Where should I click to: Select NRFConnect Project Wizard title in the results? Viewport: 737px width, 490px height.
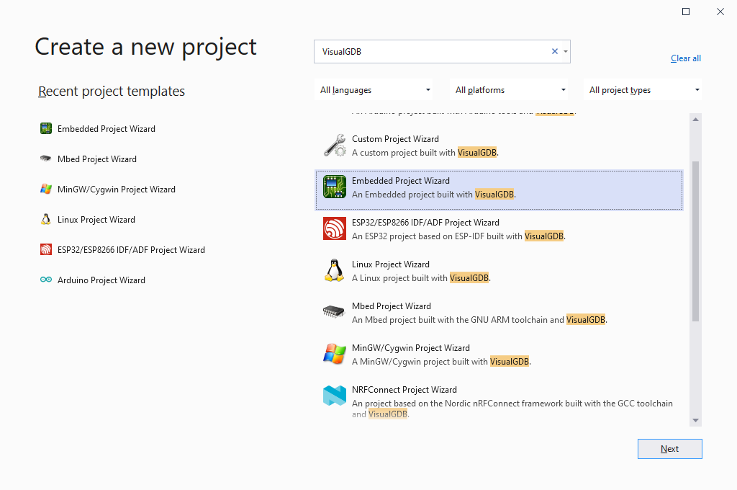pos(404,390)
